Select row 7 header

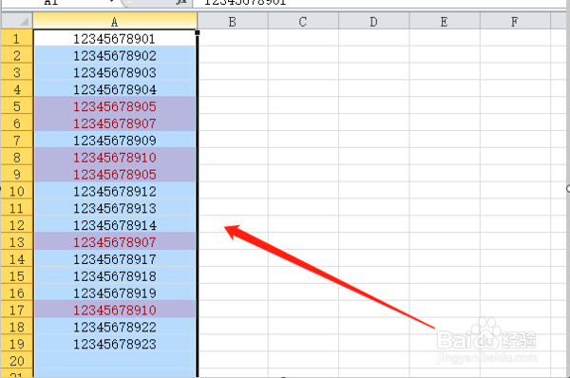[17, 140]
